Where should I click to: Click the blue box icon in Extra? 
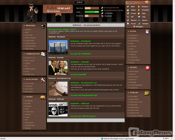tap(147, 32)
